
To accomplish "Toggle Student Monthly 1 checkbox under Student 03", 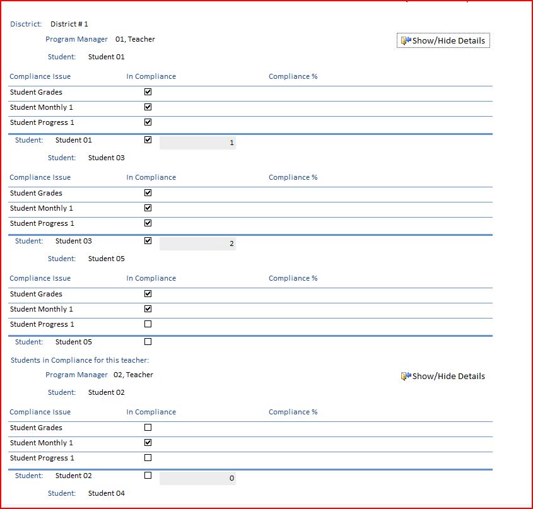I will (148, 208).
